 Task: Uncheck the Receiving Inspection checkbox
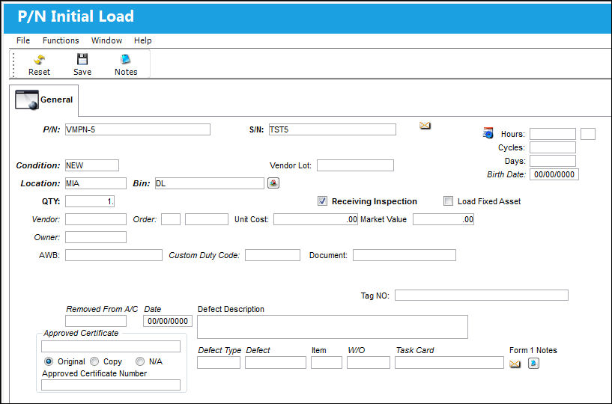click(x=322, y=201)
